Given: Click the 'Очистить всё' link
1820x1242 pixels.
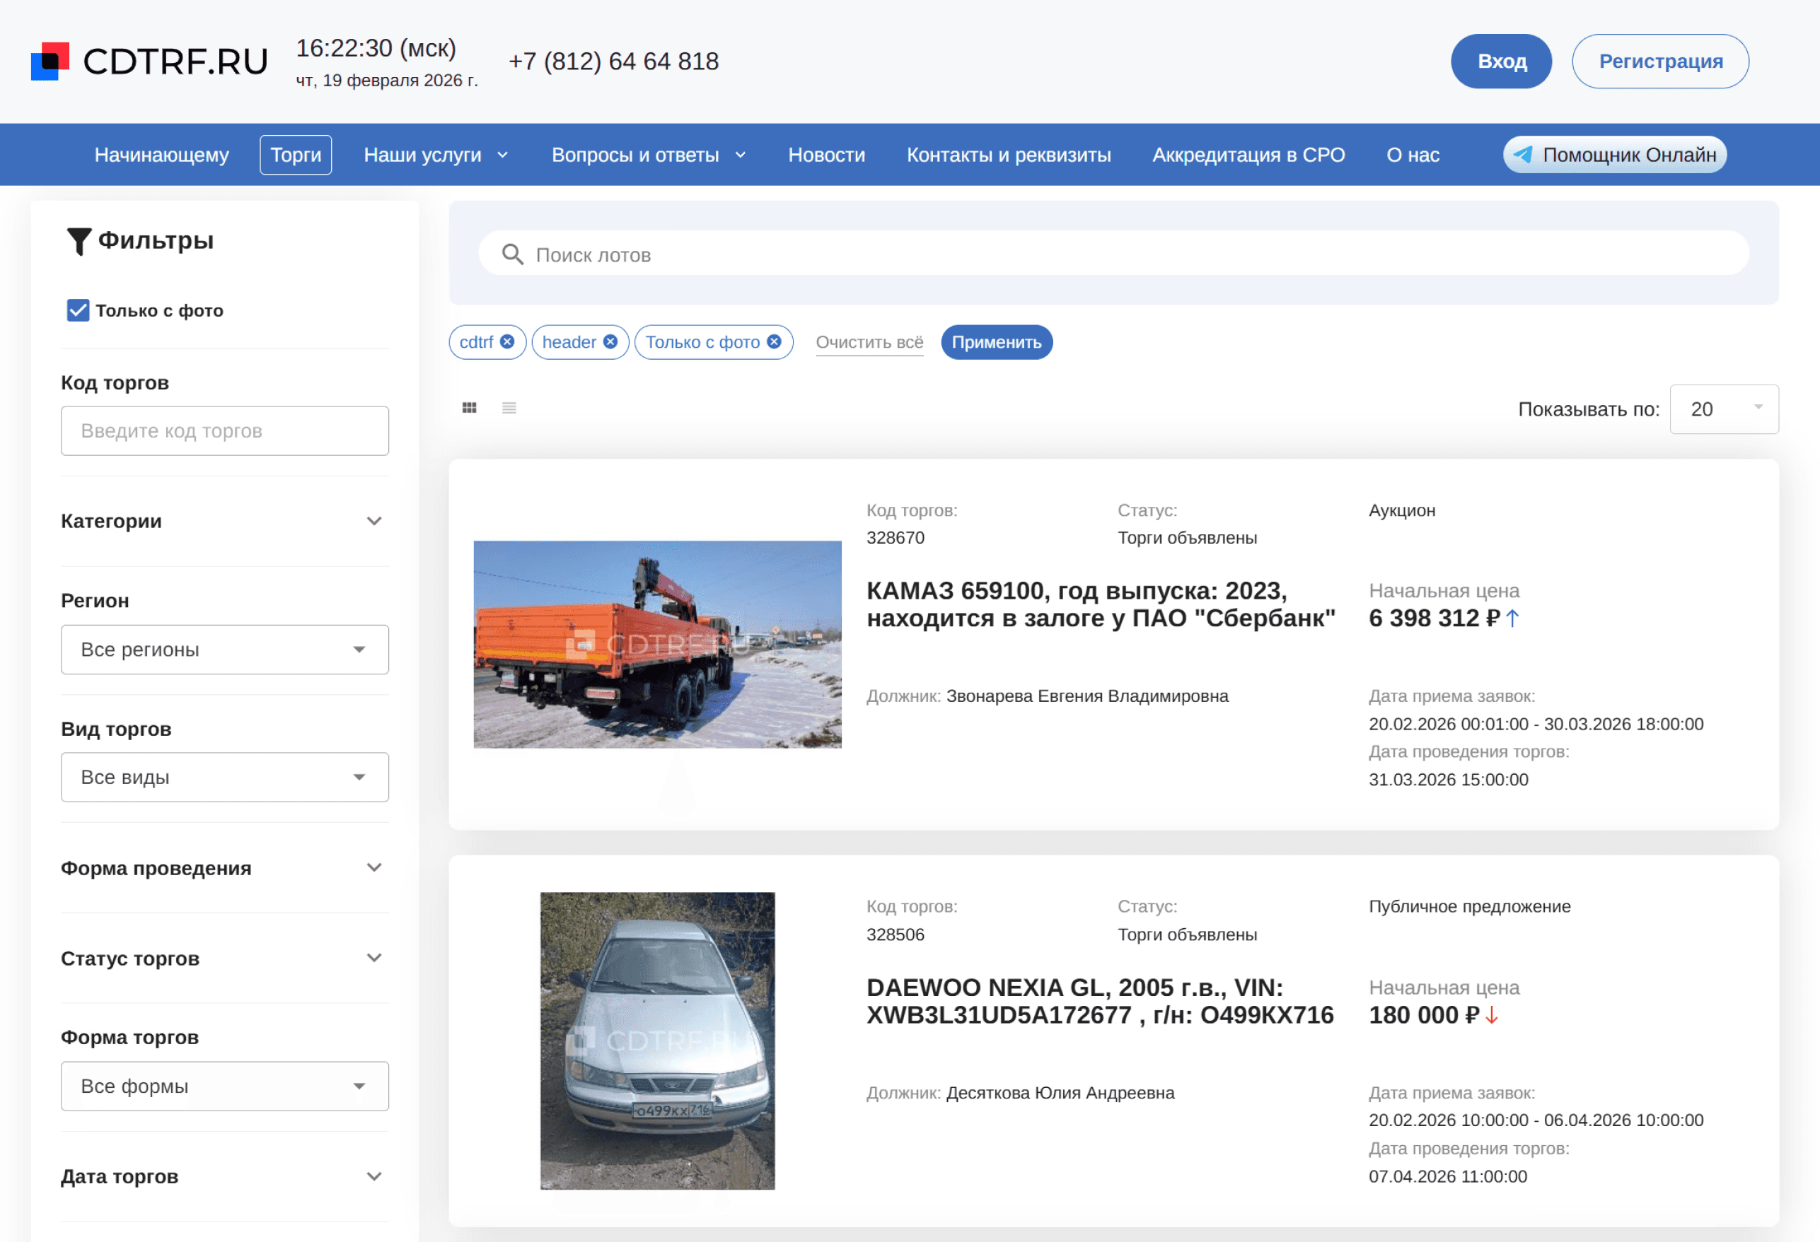Looking at the screenshot, I should [x=869, y=342].
